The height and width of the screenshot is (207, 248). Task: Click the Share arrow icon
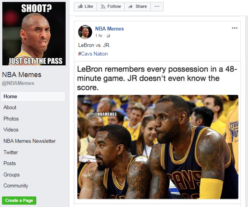(x=130, y=7)
